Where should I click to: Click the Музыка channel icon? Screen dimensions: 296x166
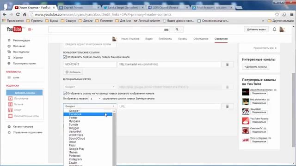pos(10,104)
